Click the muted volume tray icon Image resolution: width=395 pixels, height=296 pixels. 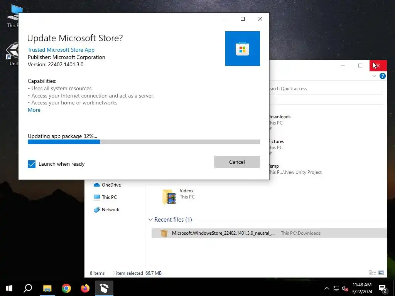point(345,288)
